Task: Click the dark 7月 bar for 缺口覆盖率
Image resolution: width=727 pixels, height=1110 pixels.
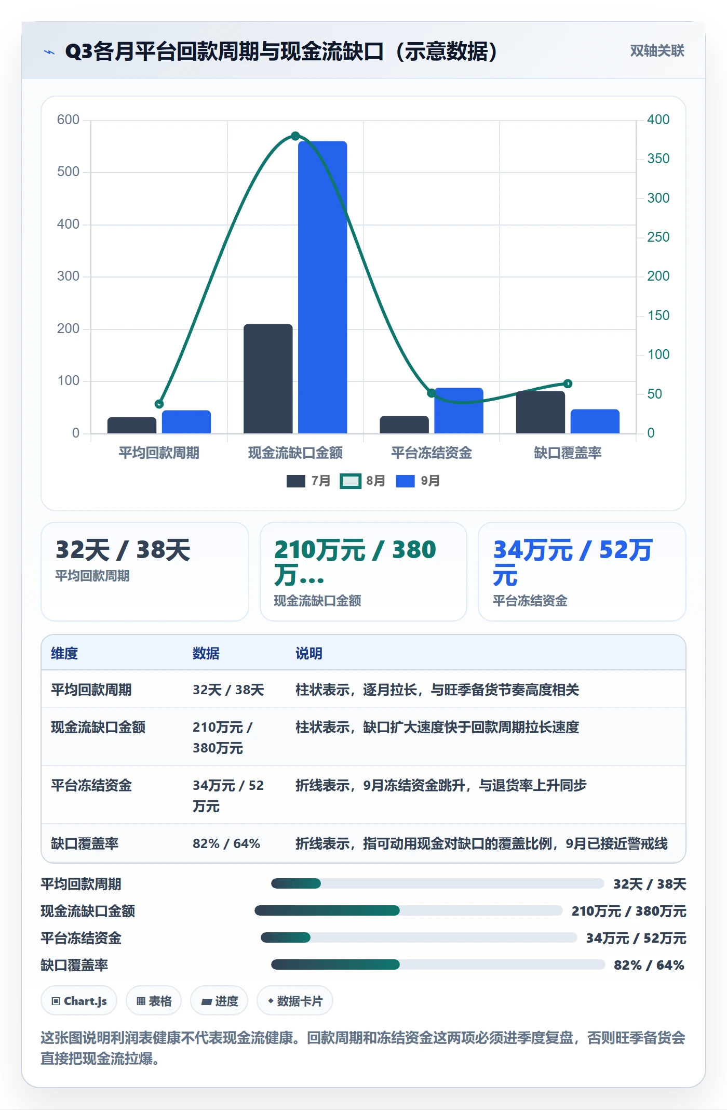Action: coord(540,412)
